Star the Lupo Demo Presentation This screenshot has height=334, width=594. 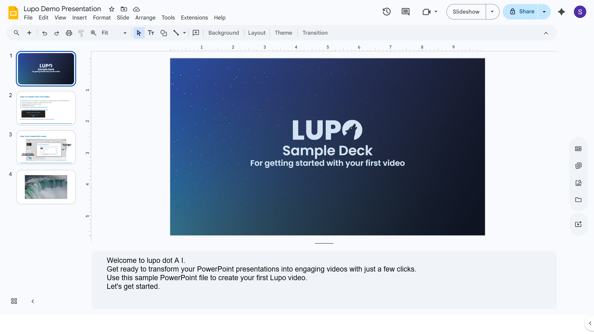coord(112,9)
